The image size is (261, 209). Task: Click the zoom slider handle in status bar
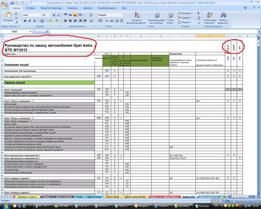243,201
